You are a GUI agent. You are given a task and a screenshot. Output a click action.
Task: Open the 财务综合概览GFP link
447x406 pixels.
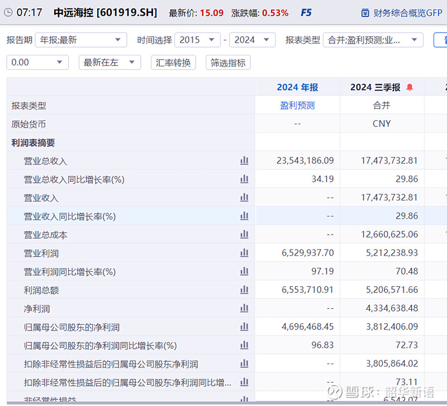[x=408, y=13]
